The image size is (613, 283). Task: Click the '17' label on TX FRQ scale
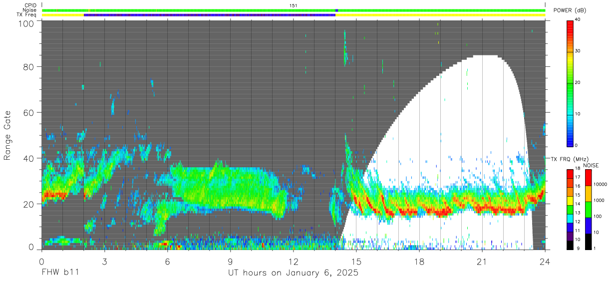coord(578,177)
